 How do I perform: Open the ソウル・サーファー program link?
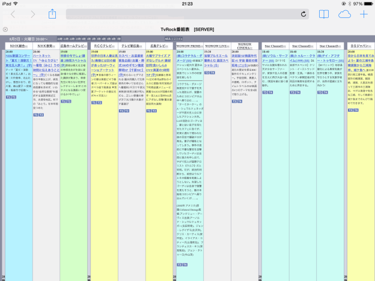[275, 58]
